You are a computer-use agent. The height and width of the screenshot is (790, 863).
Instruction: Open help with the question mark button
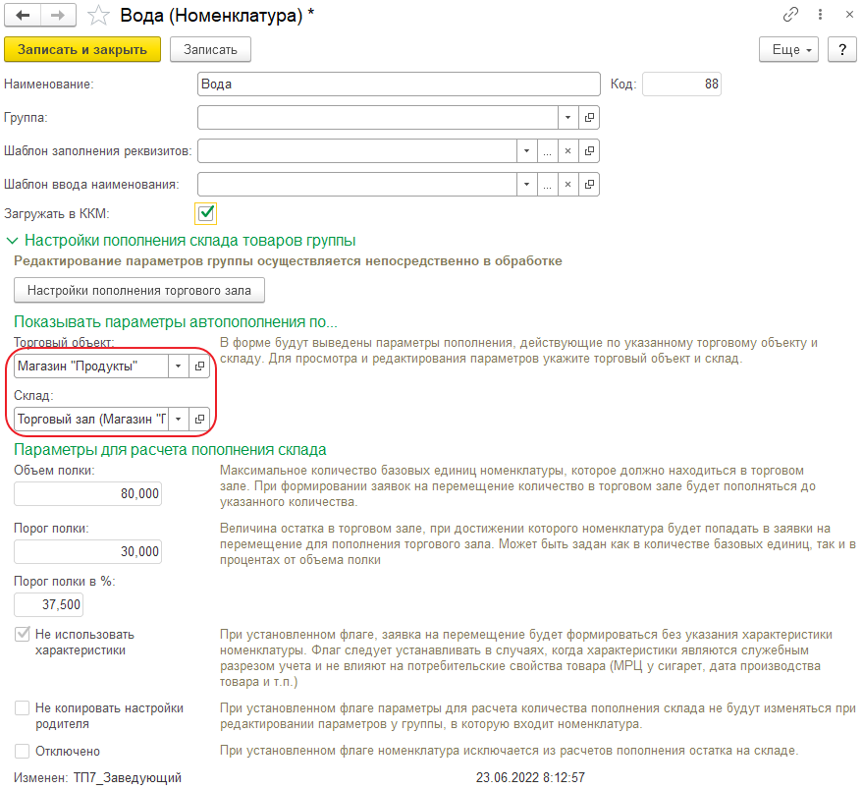tap(840, 49)
